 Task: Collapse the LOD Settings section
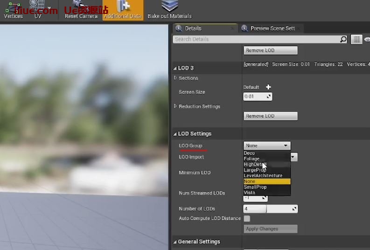click(x=175, y=134)
